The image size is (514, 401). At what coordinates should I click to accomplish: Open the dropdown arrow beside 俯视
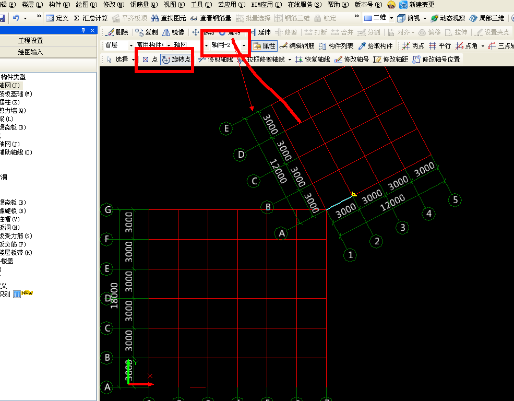(x=425, y=18)
